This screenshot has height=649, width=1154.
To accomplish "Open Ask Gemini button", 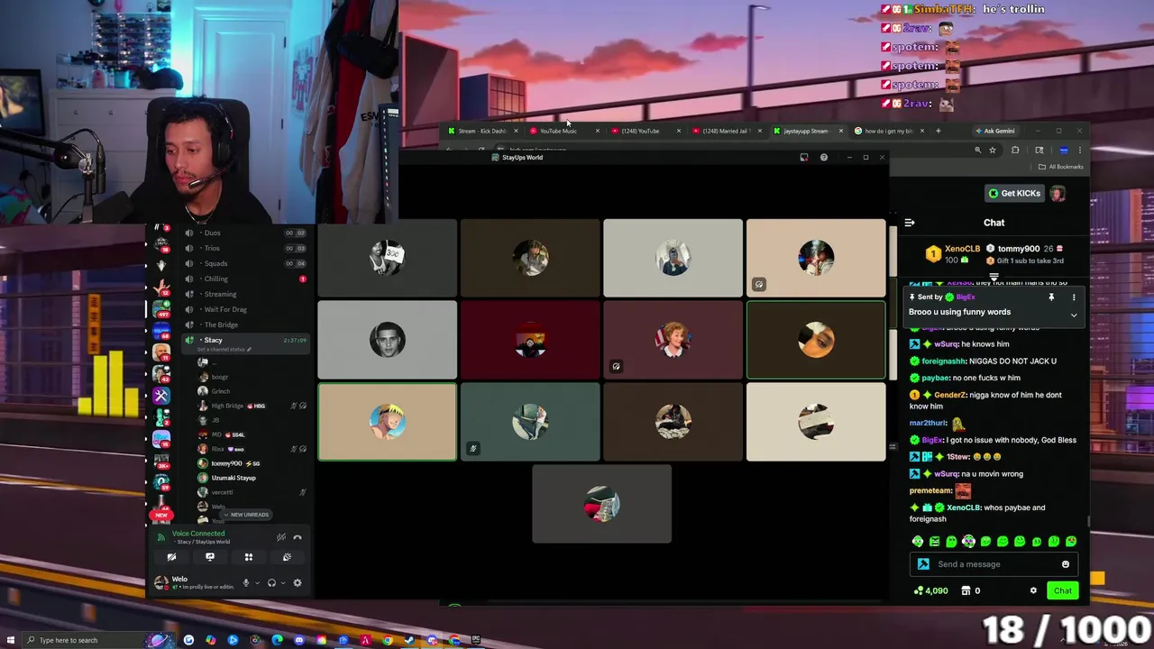I will click(995, 131).
